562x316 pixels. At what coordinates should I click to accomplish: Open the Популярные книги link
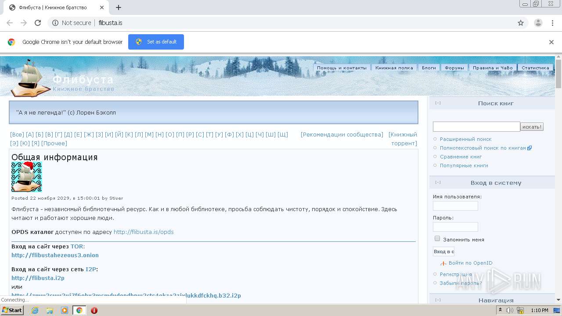click(x=464, y=165)
